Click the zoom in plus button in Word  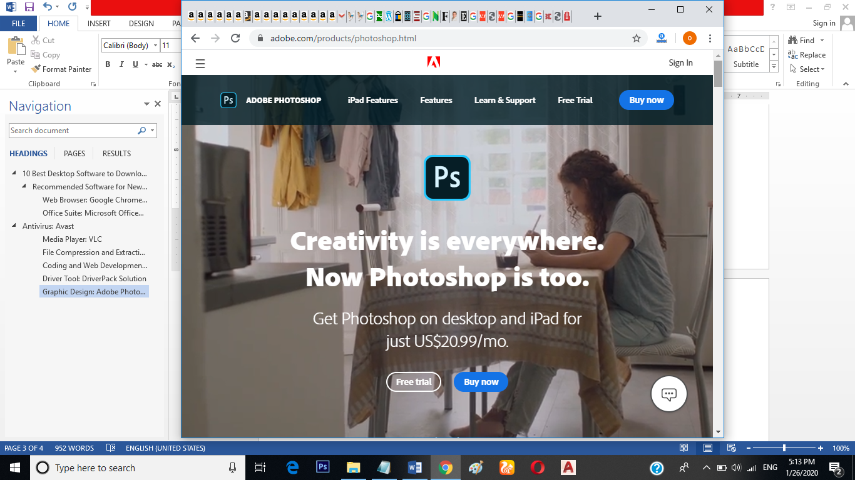click(x=821, y=448)
